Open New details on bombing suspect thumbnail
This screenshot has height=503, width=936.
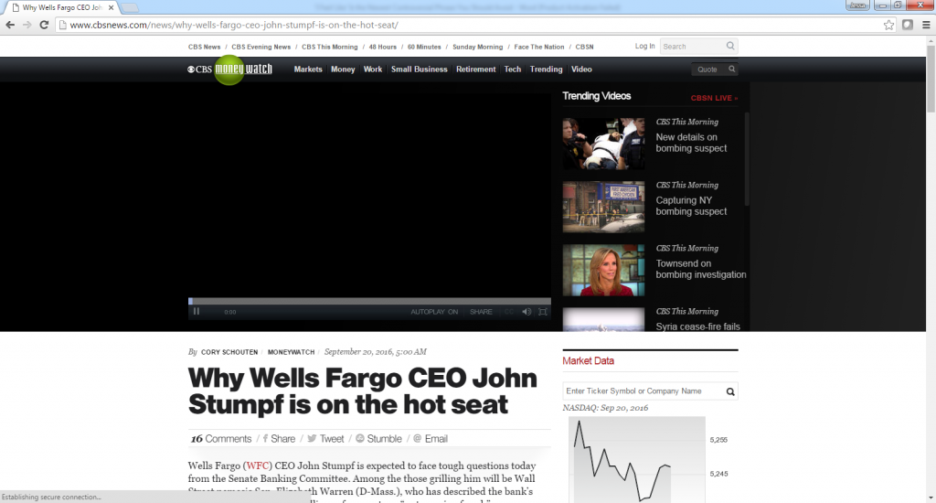click(x=603, y=144)
